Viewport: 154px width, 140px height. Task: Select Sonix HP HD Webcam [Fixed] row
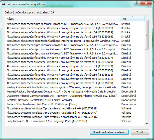[75, 104]
